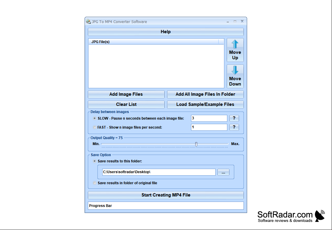The height and width of the screenshot is (230, 332).
Task: Click the FAST images-per-second input field
Action: 209,127
